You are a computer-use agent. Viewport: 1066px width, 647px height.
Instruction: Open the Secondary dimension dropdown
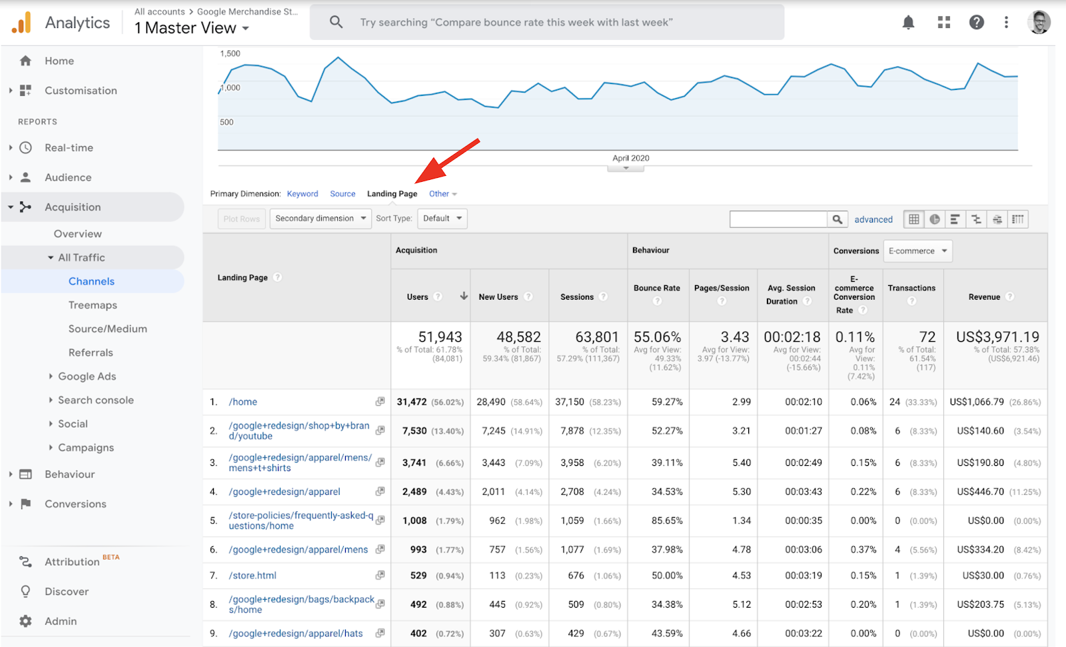320,219
